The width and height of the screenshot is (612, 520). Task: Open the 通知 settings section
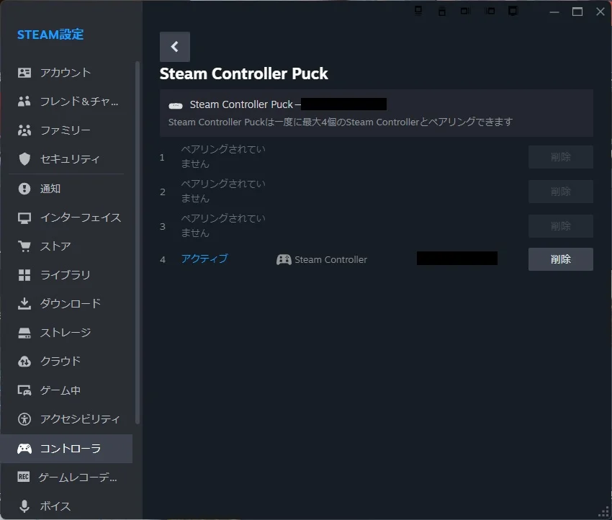point(66,189)
